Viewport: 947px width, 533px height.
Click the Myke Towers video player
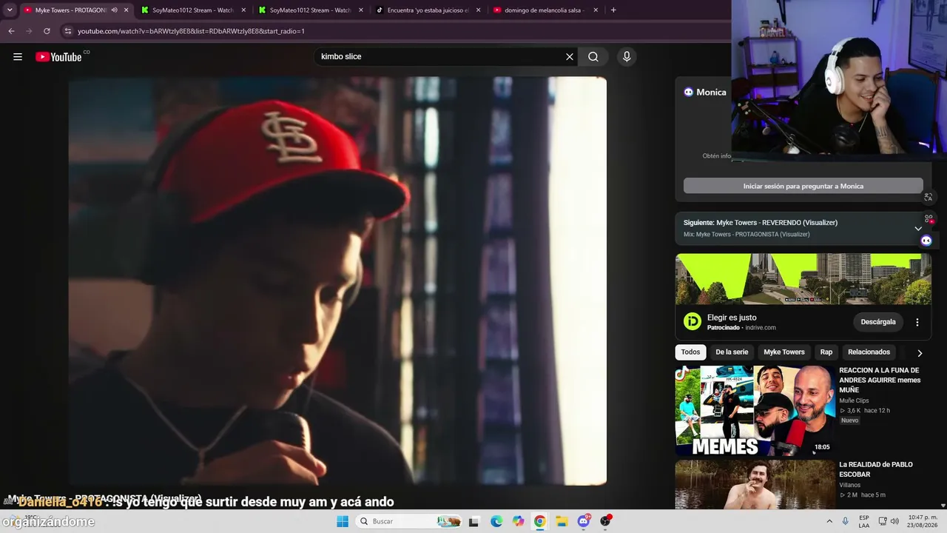(337, 281)
